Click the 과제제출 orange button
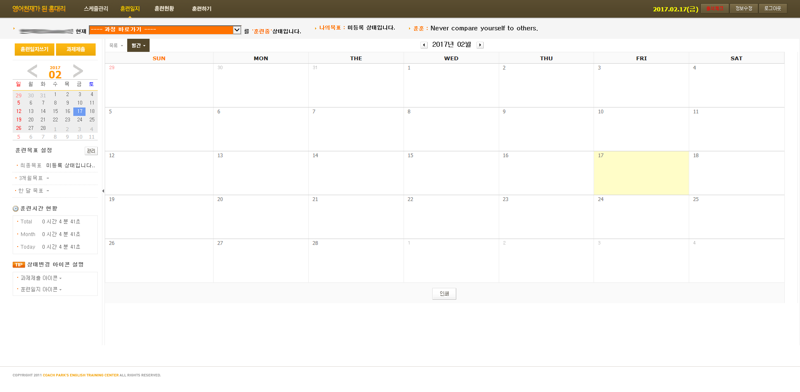Viewport: 800px width, 392px height. (x=76, y=49)
